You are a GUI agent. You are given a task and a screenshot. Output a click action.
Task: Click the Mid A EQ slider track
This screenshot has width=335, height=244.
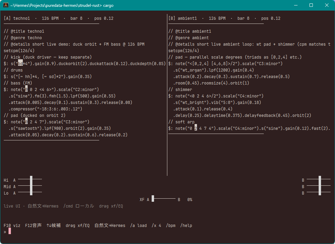coord(30,186)
